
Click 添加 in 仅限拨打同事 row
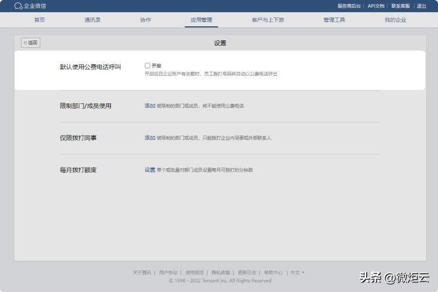tap(150, 138)
